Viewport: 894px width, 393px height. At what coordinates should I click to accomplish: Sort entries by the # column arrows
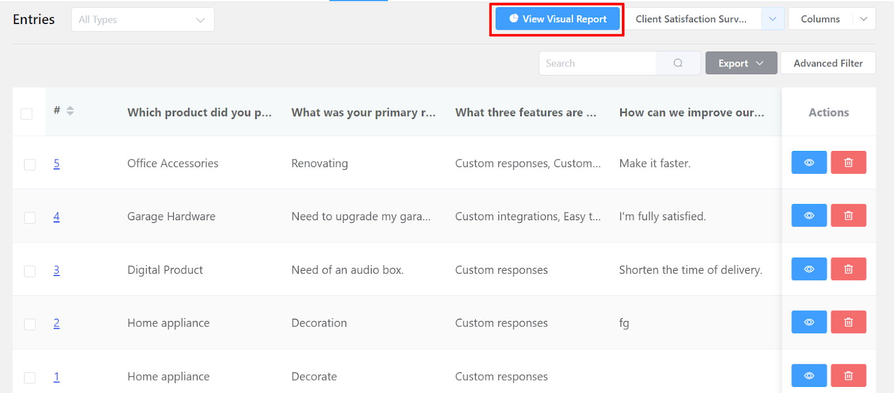70,111
